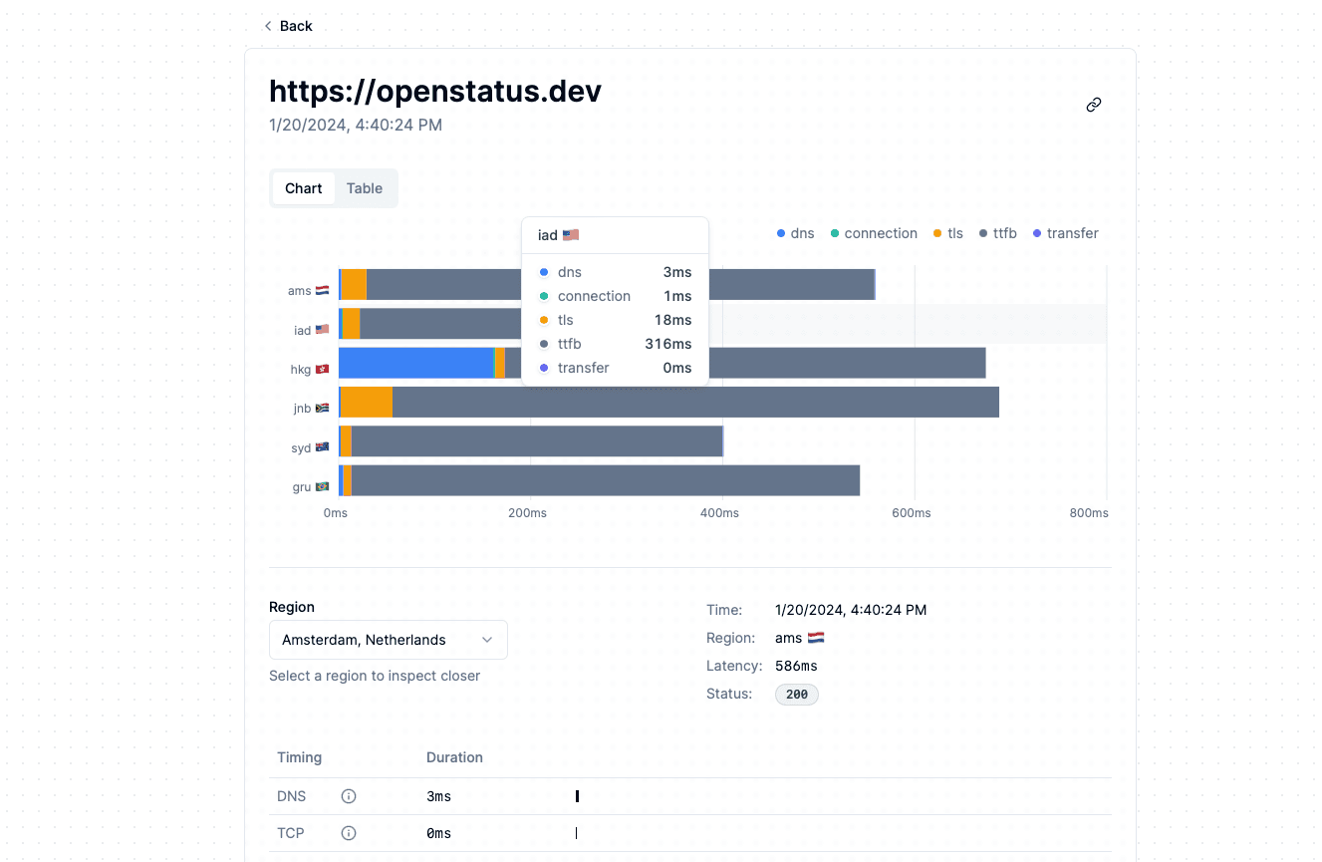Switch to the Table tab
This screenshot has height=862, width=1322.
click(365, 188)
